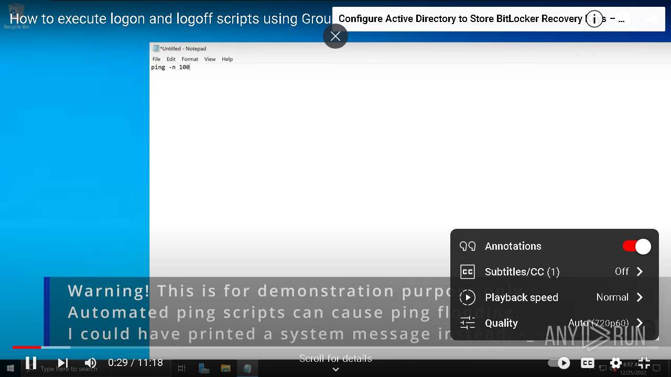
Task: Click the Scroll for details label
Action: click(335, 359)
